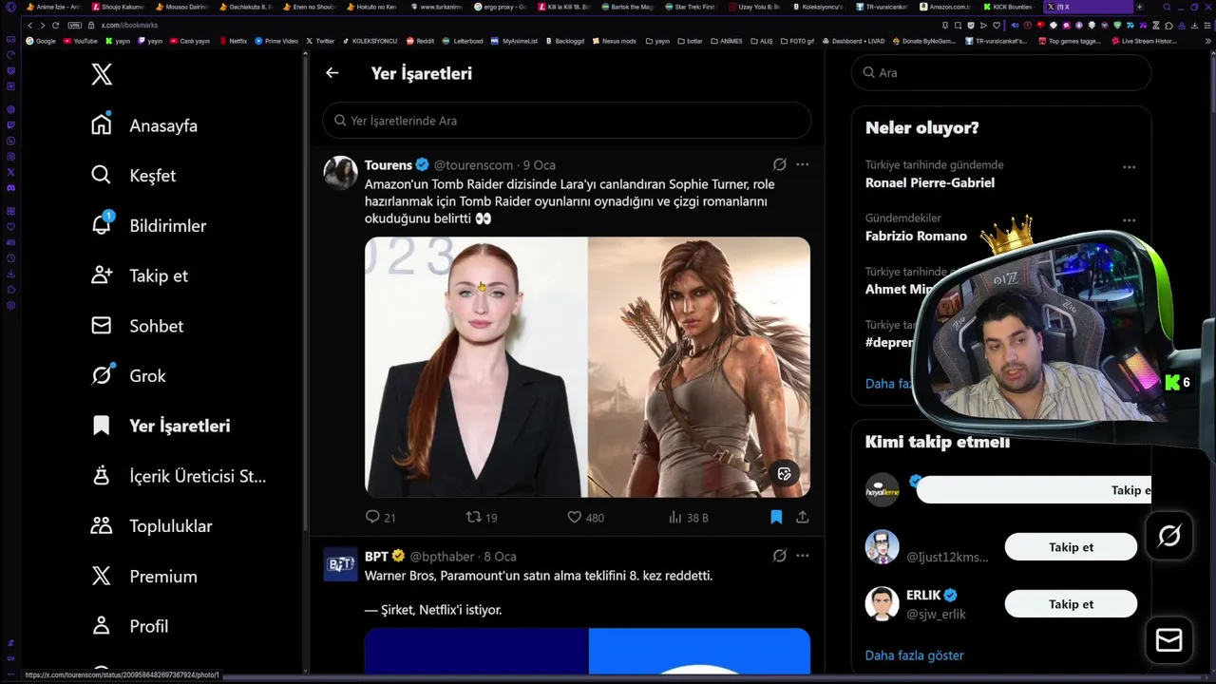The image size is (1216, 684).
Task: Open options for Ronael Pierre-Gabriel trend
Action: tap(1129, 167)
